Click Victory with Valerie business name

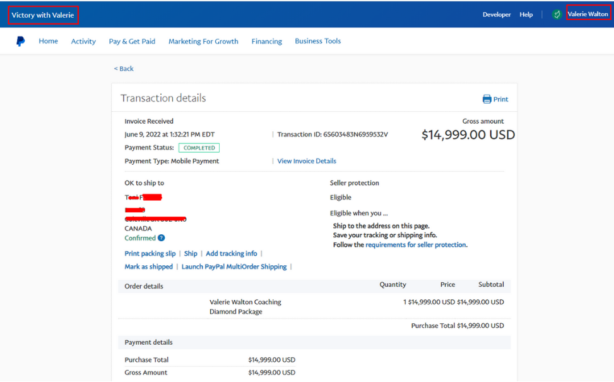coord(43,15)
